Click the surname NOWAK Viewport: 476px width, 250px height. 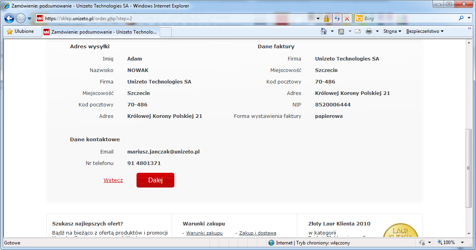pos(138,70)
